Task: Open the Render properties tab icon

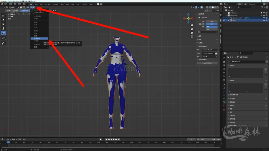Action: [224, 62]
